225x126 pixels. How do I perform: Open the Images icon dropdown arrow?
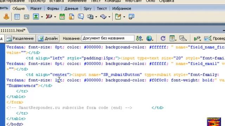[42, 17]
